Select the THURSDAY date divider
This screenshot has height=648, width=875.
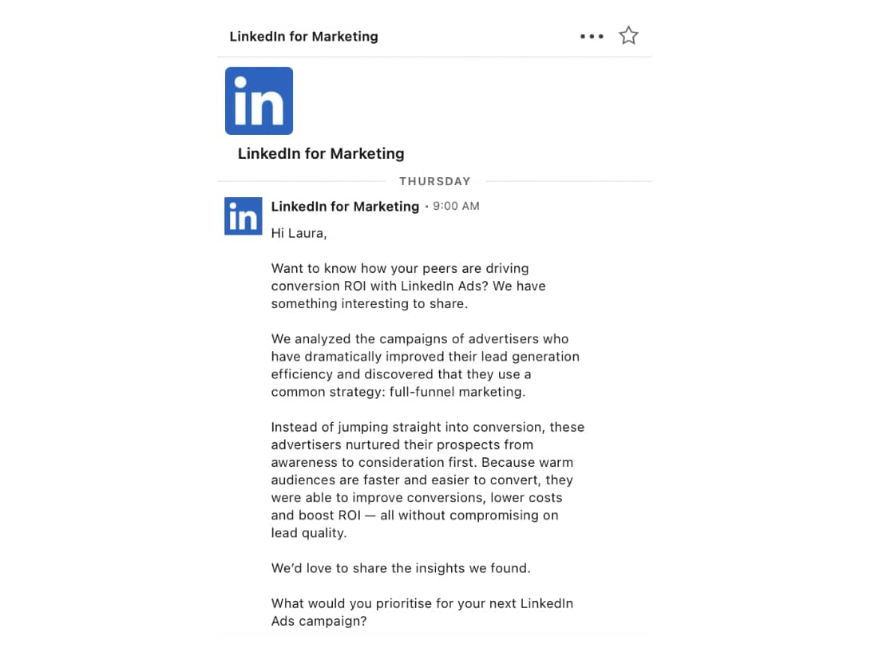tap(435, 181)
